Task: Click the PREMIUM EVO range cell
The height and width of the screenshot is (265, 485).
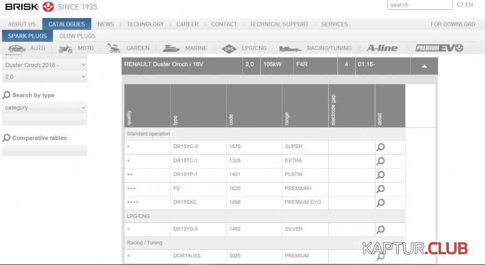Action: point(306,203)
